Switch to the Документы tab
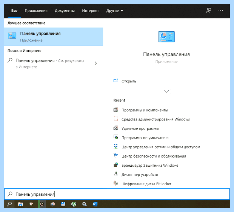The height and width of the screenshot is (212, 234). (x=65, y=11)
